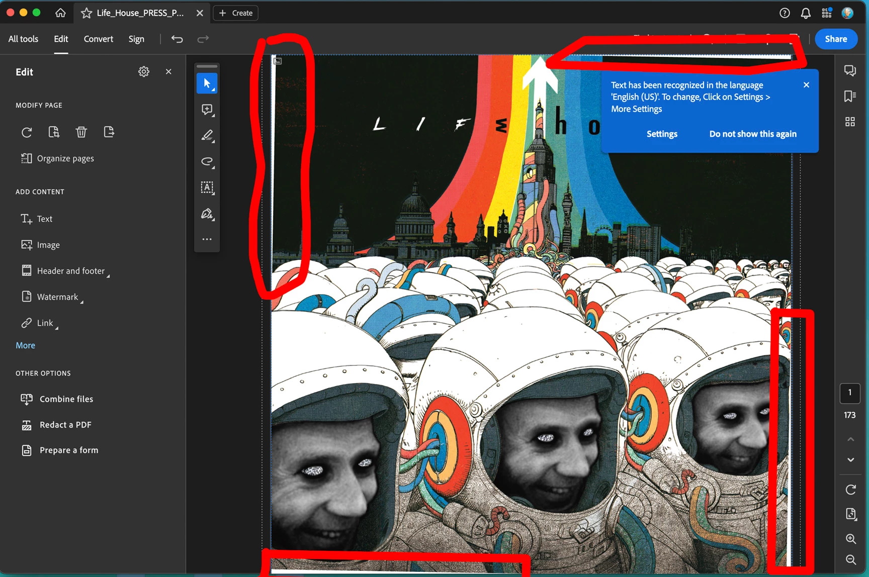The image size is (869, 577).
Task: Close the Life_House_PRESS document tab
Action: pos(200,13)
